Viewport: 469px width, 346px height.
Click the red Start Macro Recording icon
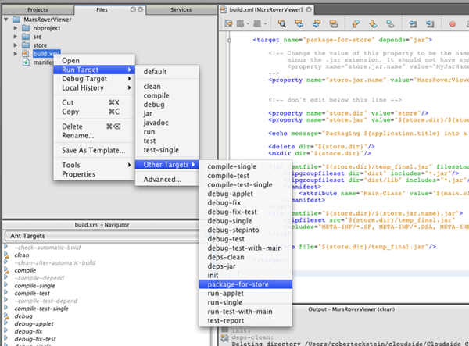(x=453, y=25)
